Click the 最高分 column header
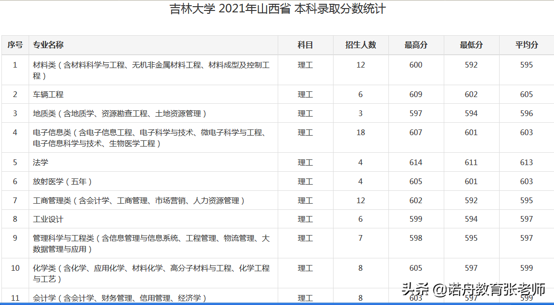Viewport: 554px width, 305px height. coord(416,45)
